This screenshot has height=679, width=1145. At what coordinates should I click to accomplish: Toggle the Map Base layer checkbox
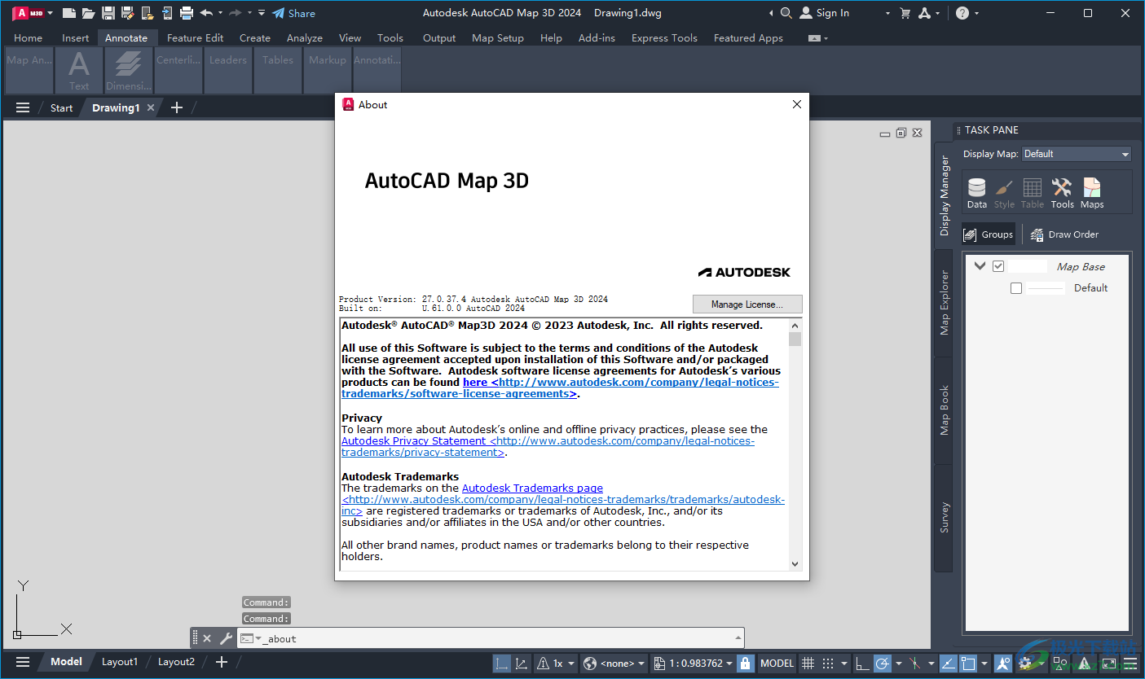(x=998, y=266)
